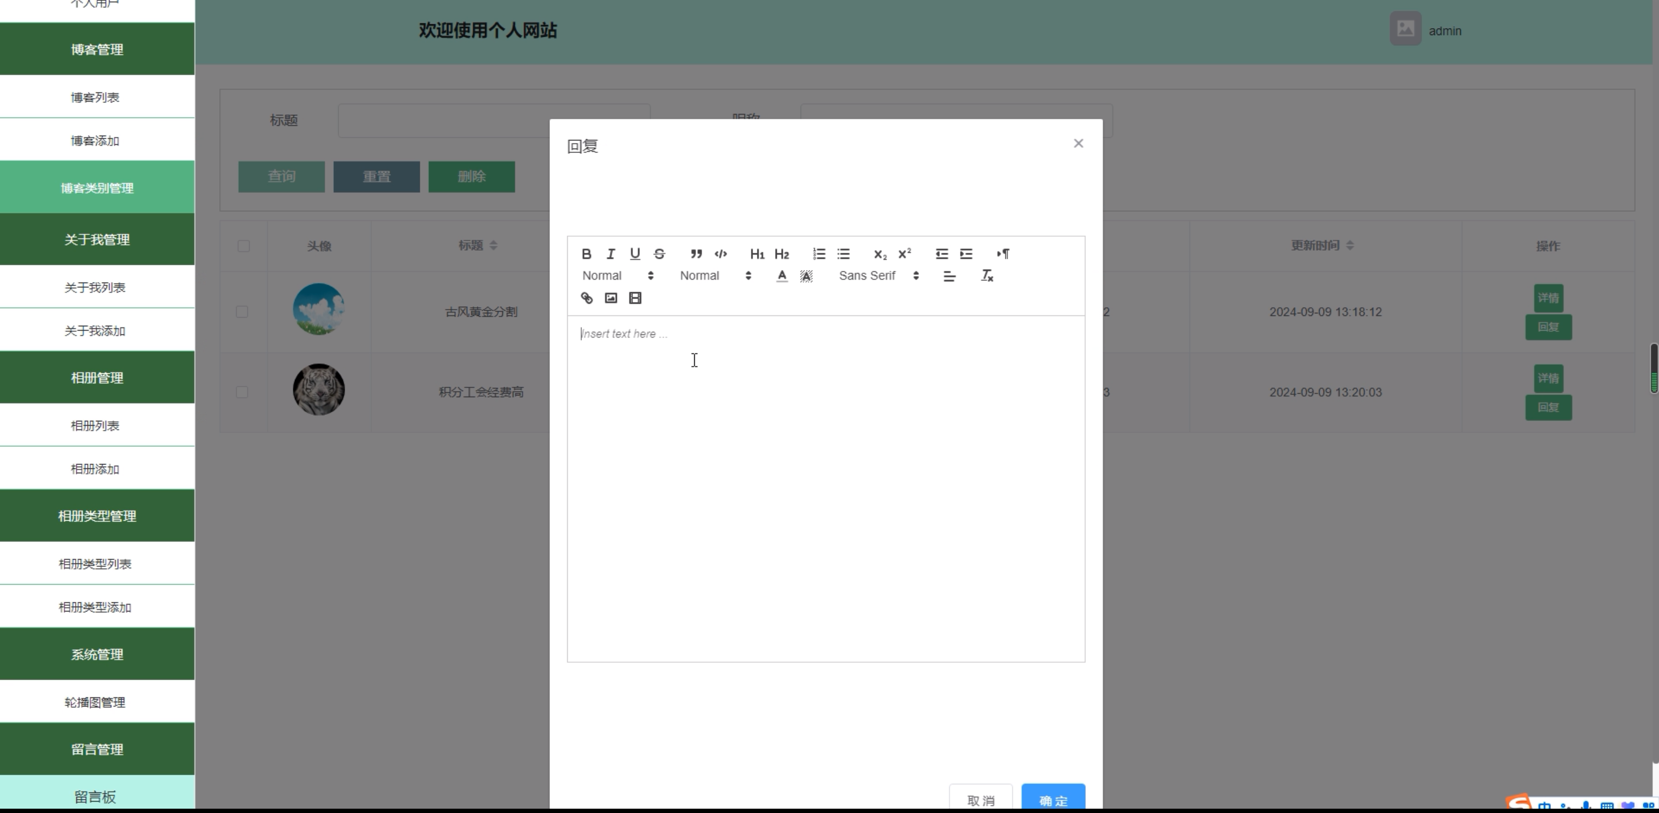Insert a code block icon
The width and height of the screenshot is (1659, 813).
point(721,254)
